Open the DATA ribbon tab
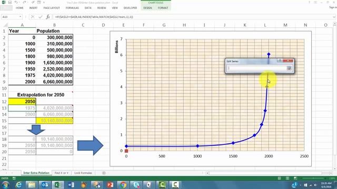 88,8
